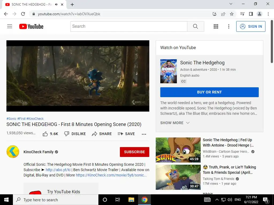The height and width of the screenshot is (205, 274).
Task: Open Truth, Prank, or Lie video title
Action: tap(229, 170)
